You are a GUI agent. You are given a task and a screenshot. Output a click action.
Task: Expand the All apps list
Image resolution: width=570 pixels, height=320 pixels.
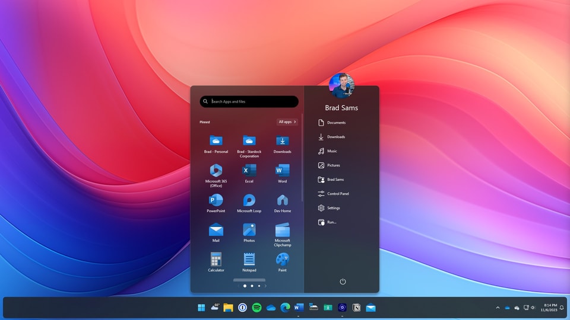pyautogui.click(x=287, y=122)
